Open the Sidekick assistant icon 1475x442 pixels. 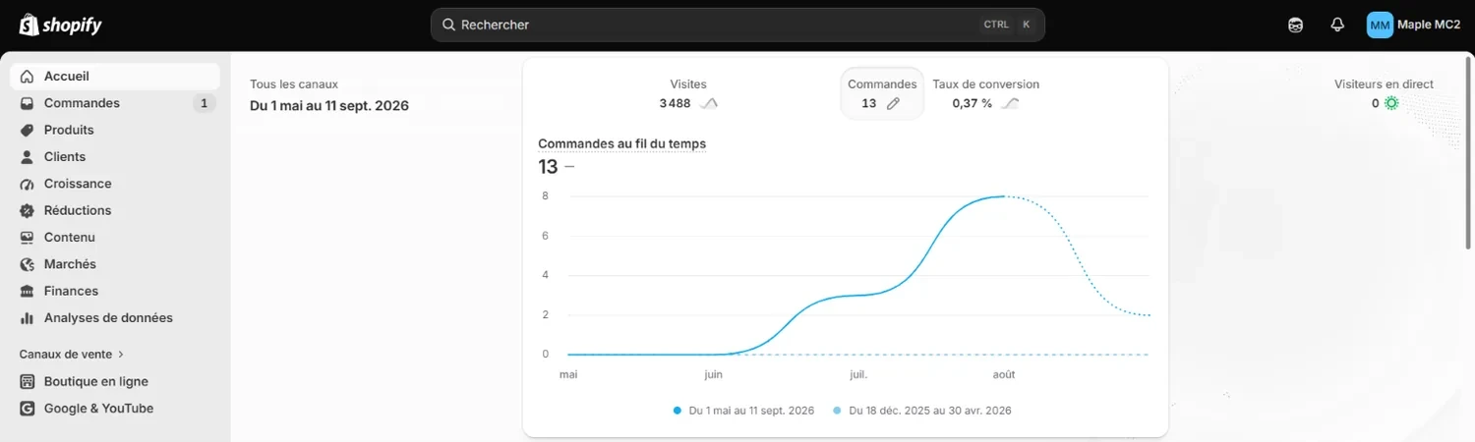tap(1296, 25)
